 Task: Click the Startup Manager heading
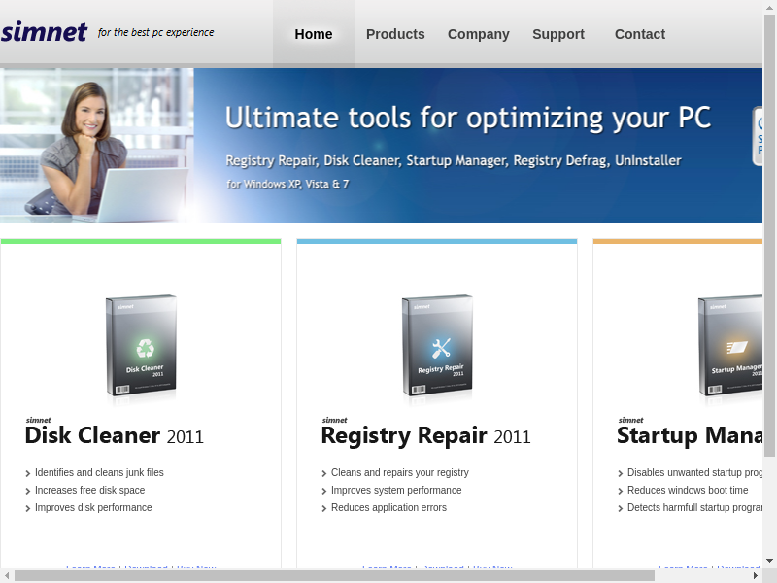coord(689,435)
